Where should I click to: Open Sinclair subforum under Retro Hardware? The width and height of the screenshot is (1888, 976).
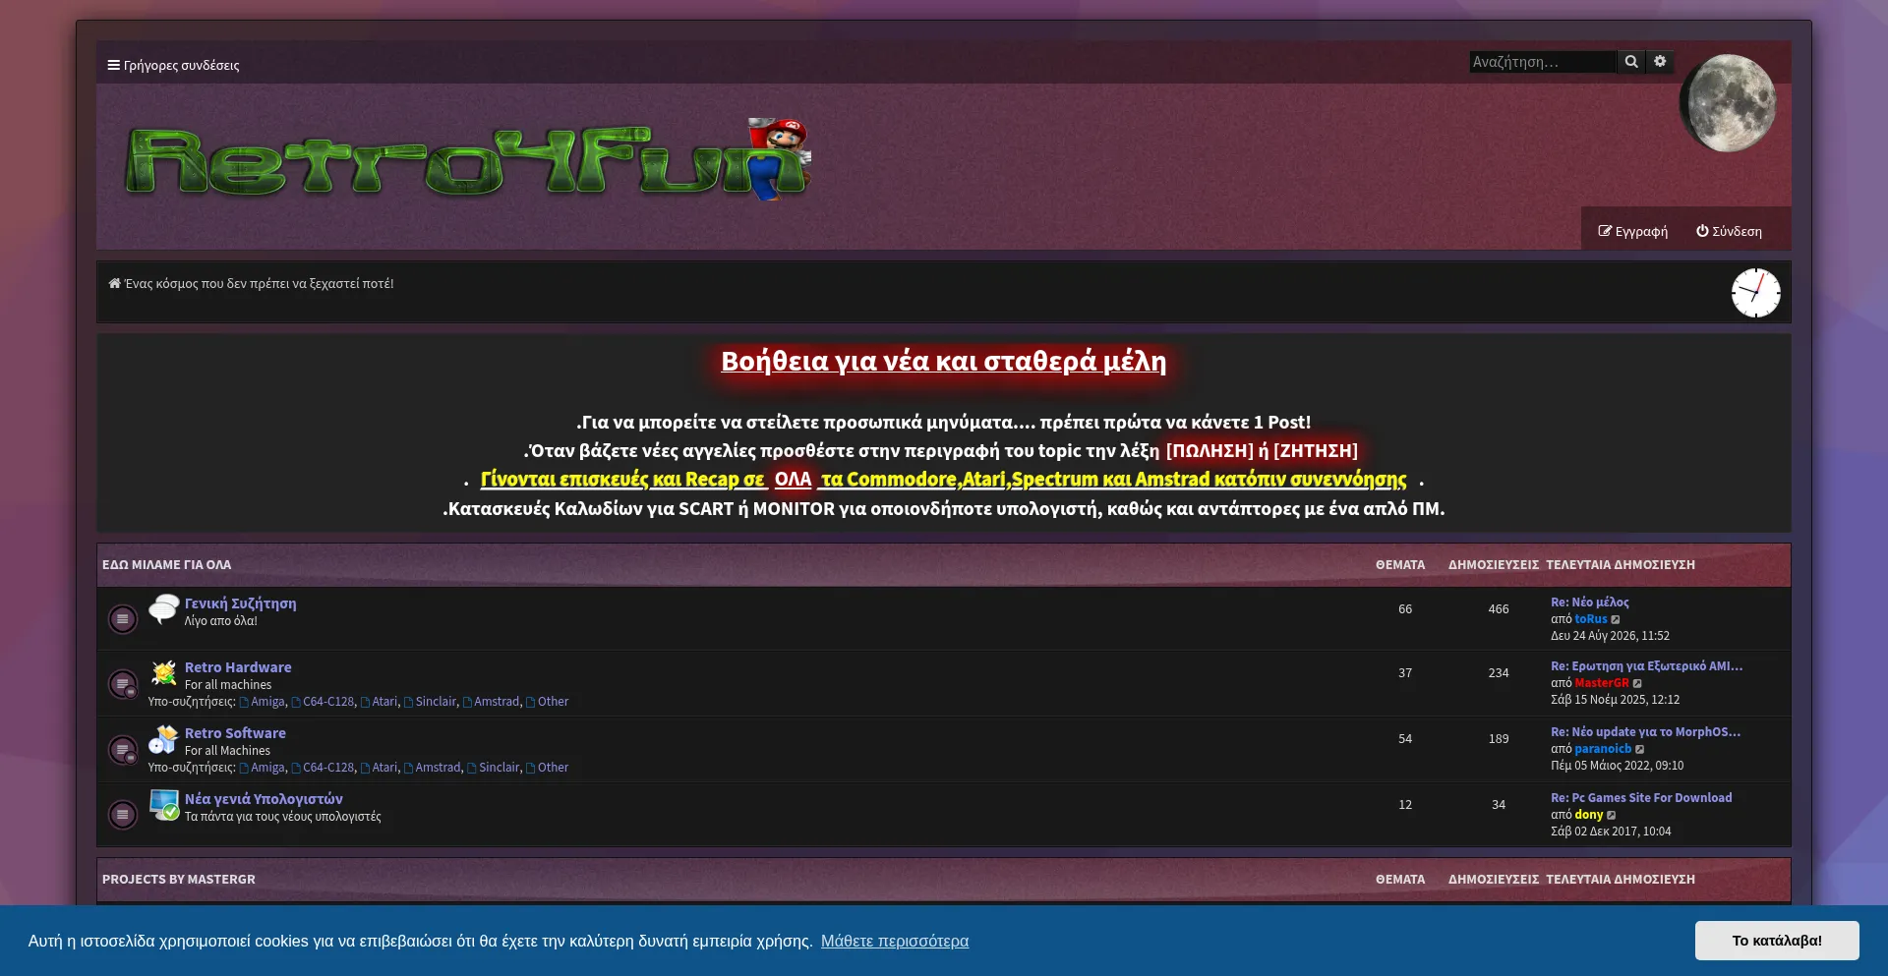point(431,702)
